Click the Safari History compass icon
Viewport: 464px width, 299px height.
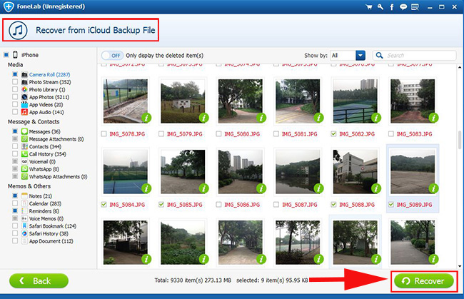click(x=24, y=233)
